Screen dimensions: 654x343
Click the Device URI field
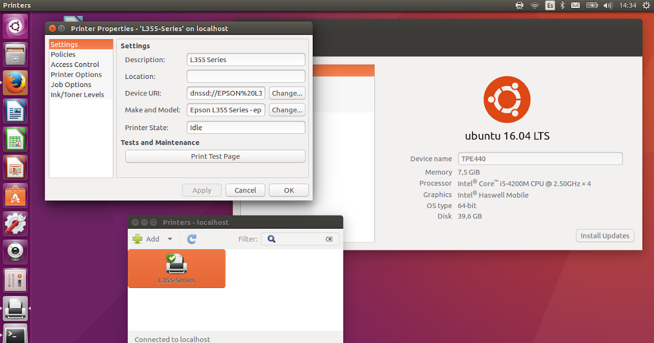226,93
